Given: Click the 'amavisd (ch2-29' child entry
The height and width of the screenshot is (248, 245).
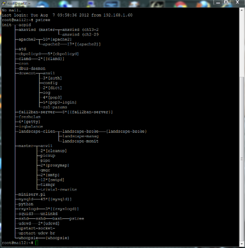Looking at the screenshot, I should (x=81, y=35).
